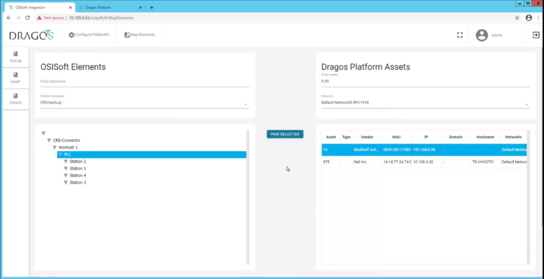Select Station 2 element
The image size is (544, 279).
coord(78,161)
